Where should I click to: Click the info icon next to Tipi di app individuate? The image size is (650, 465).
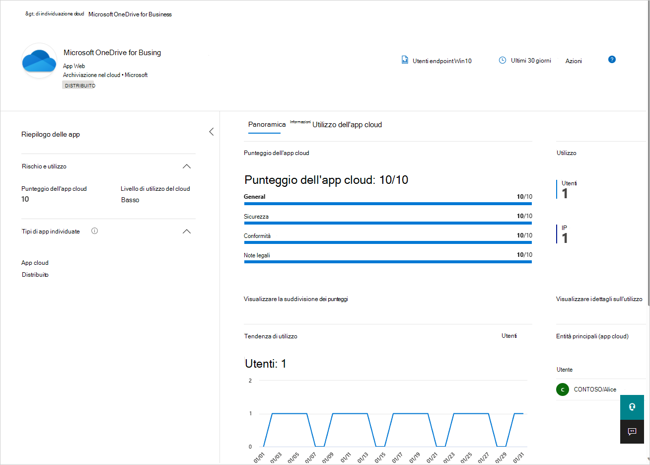point(94,231)
